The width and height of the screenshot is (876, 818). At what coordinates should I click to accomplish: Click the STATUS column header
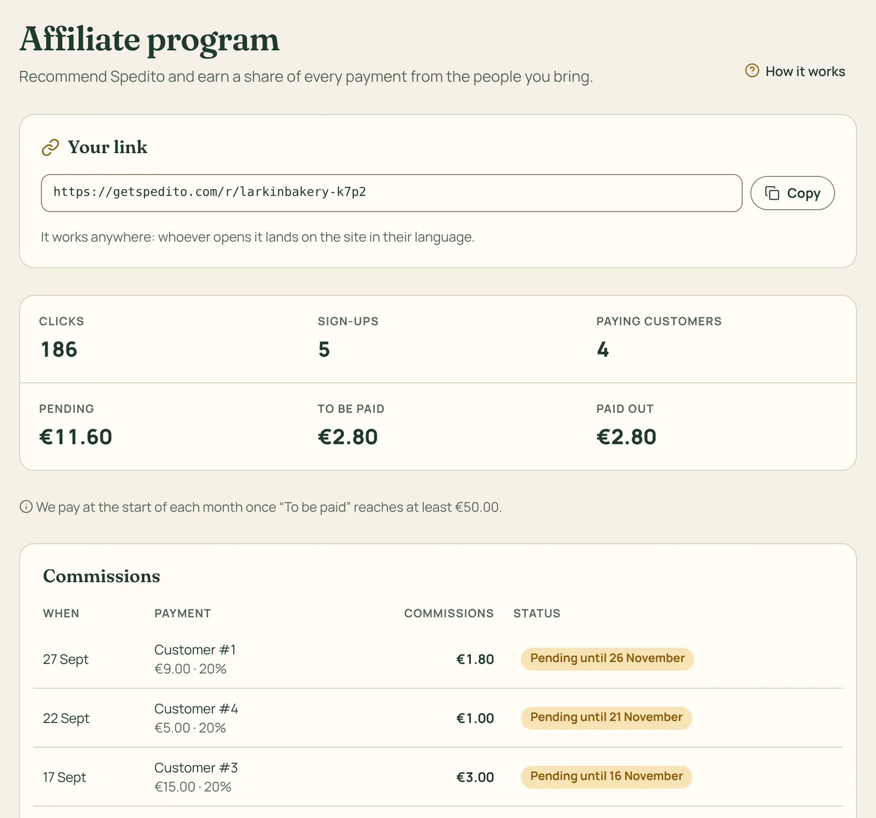pyautogui.click(x=537, y=613)
